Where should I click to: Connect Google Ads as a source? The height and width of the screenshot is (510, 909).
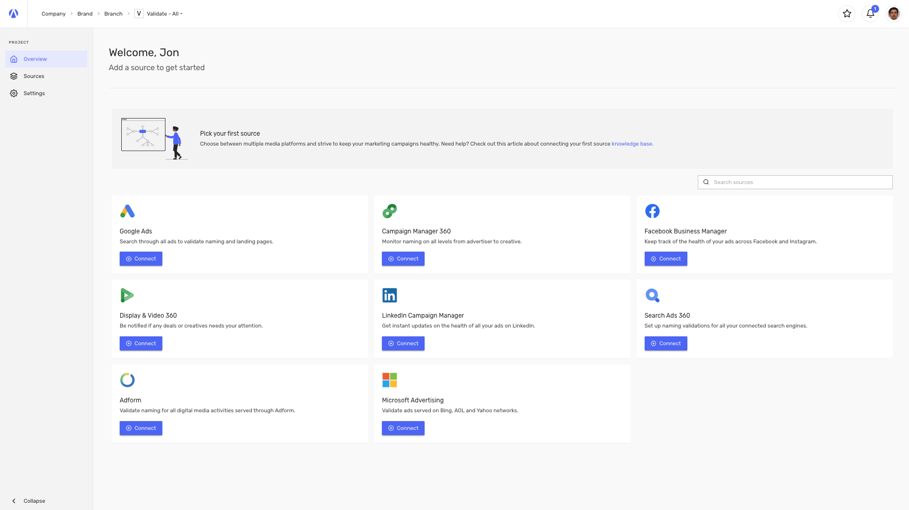coord(140,258)
